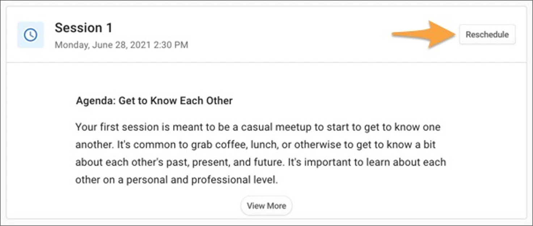The image size is (533, 226).
Task: Click the line mentioning past, present, and future
Action: click(x=261, y=163)
